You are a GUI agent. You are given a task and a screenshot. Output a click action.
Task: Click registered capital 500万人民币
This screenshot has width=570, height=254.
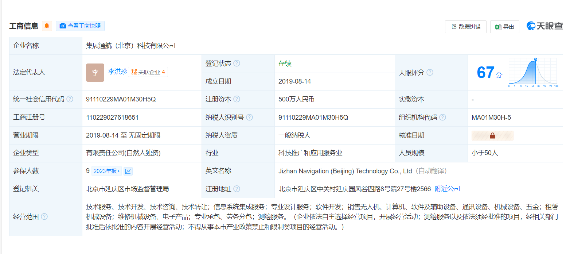[x=296, y=99]
